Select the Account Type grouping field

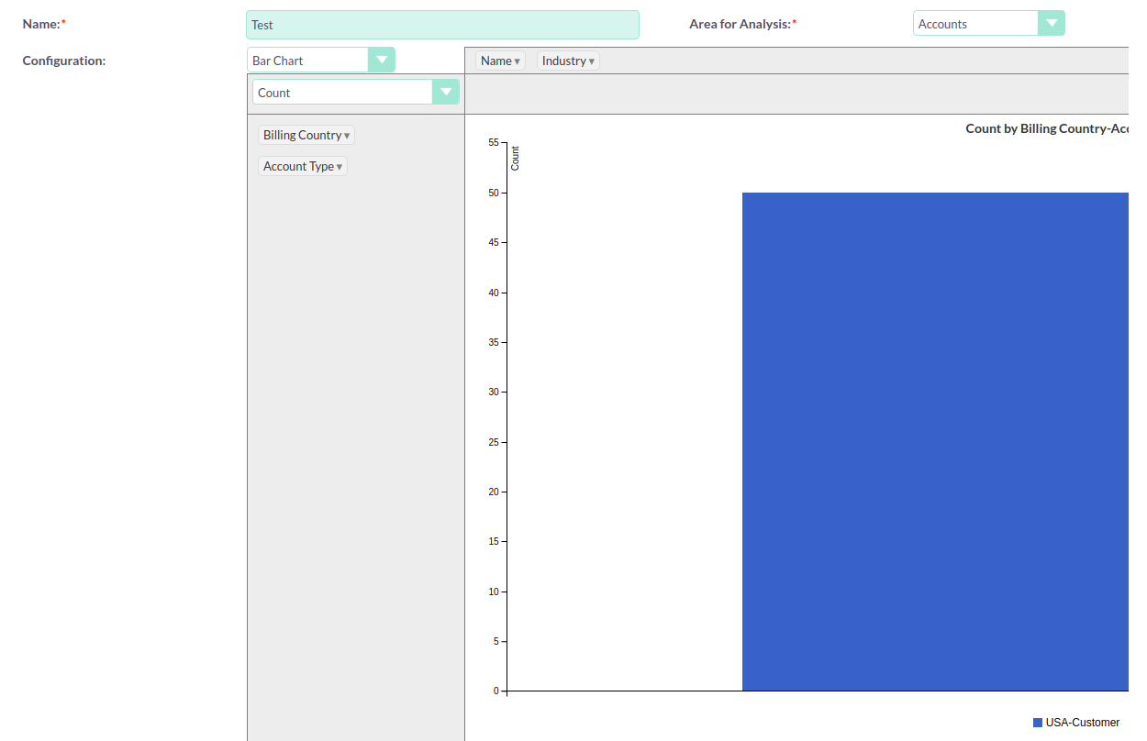[302, 166]
